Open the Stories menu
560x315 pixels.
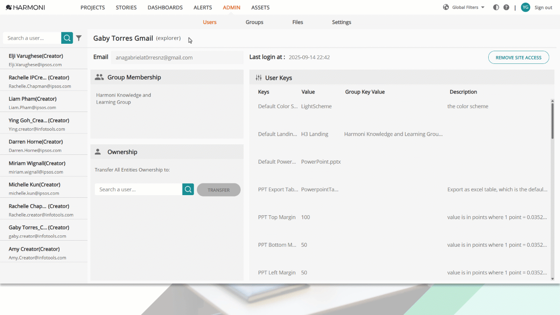pyautogui.click(x=126, y=7)
